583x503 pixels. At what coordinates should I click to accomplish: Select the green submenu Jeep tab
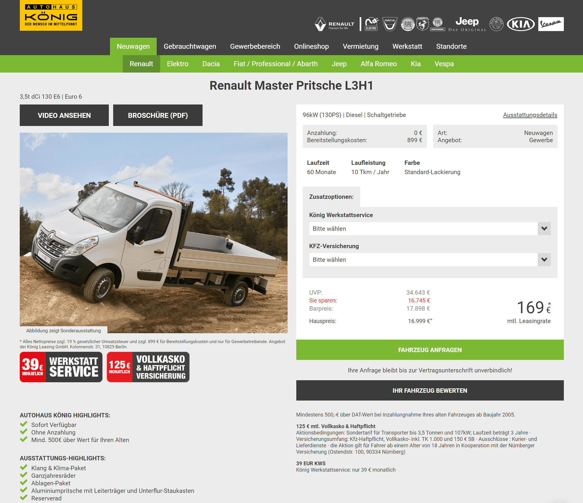[339, 64]
